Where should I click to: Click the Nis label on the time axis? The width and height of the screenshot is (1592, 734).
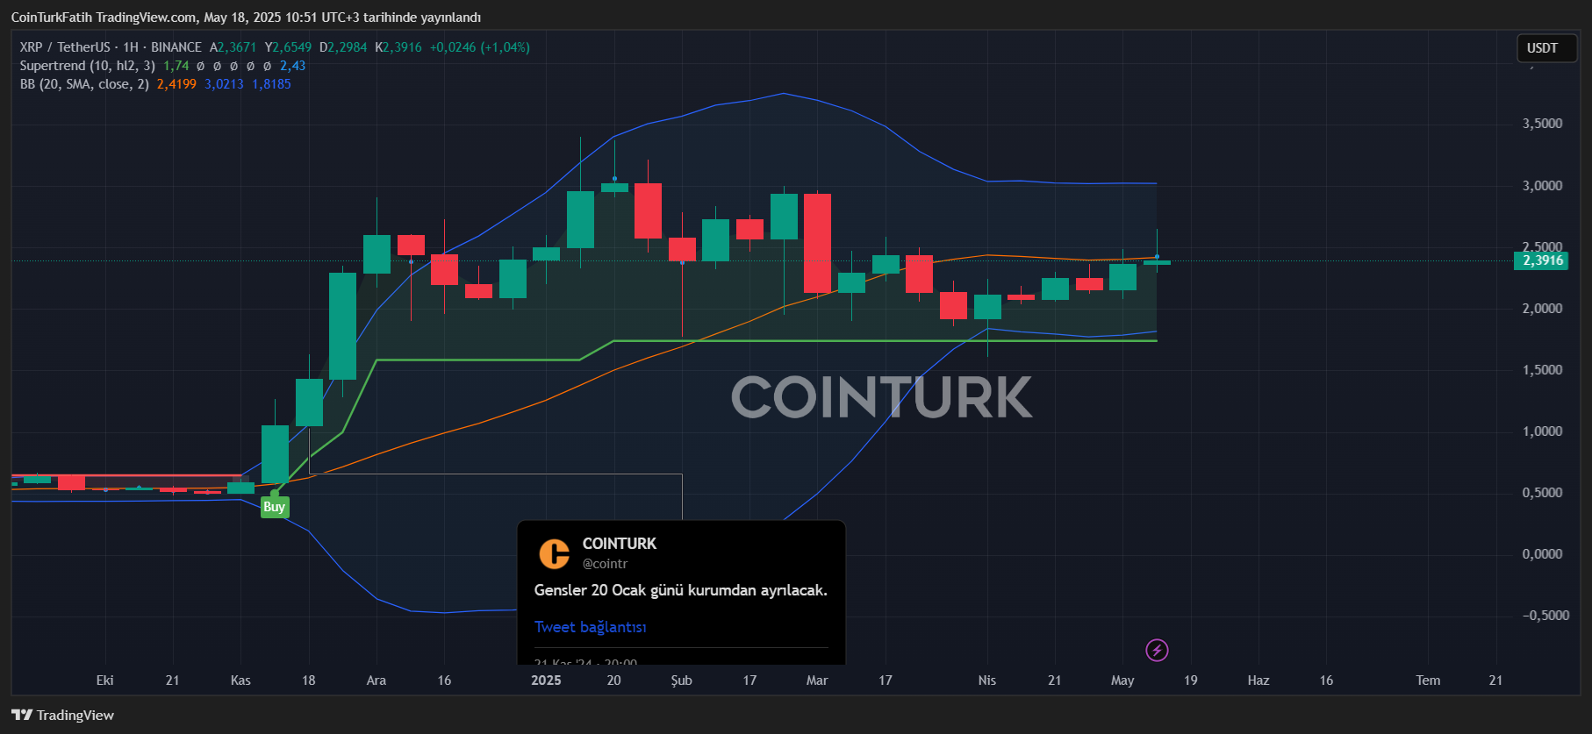(987, 681)
